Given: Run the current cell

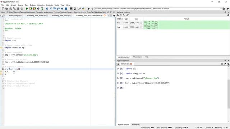Looking at the screenshot, I should pyautogui.click(x=31, y=9).
